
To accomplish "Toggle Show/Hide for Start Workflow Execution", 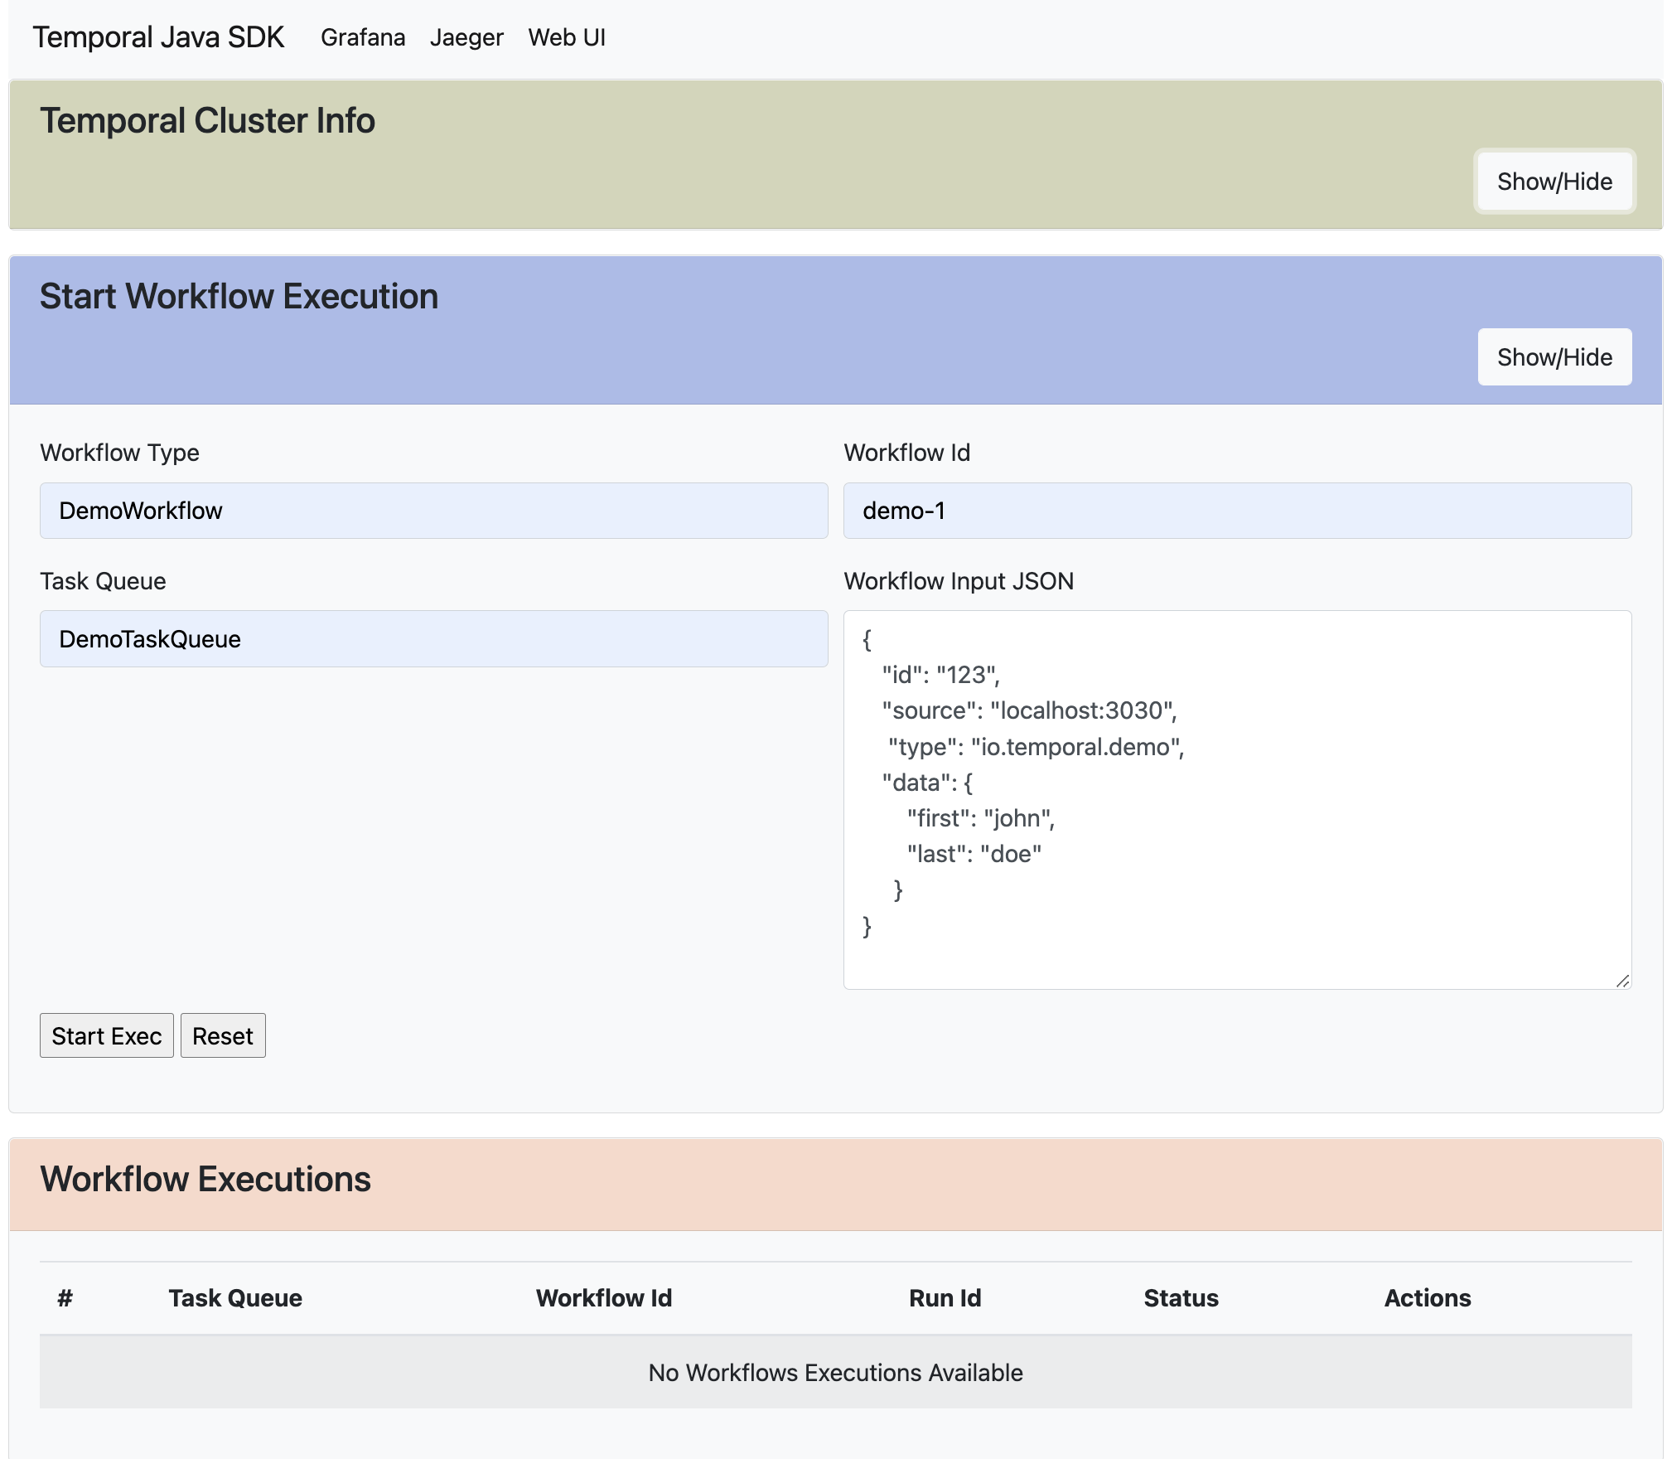I will [1554, 357].
